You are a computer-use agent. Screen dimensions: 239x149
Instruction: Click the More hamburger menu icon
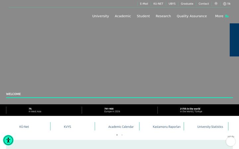click(x=227, y=16)
